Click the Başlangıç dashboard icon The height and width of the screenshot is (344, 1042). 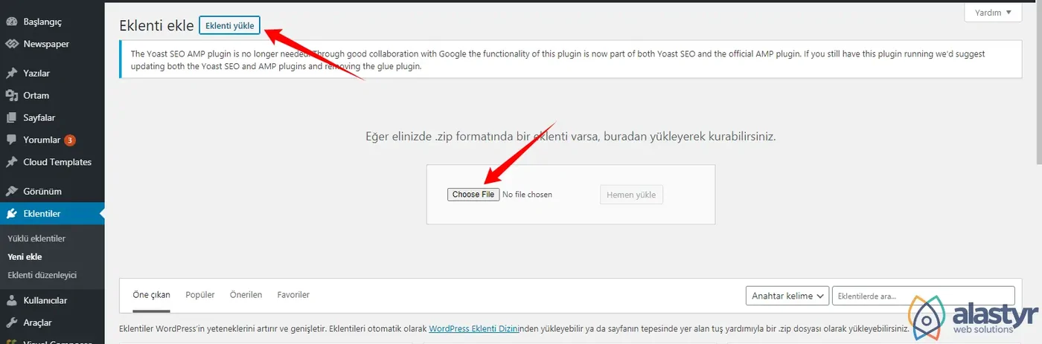(x=12, y=22)
